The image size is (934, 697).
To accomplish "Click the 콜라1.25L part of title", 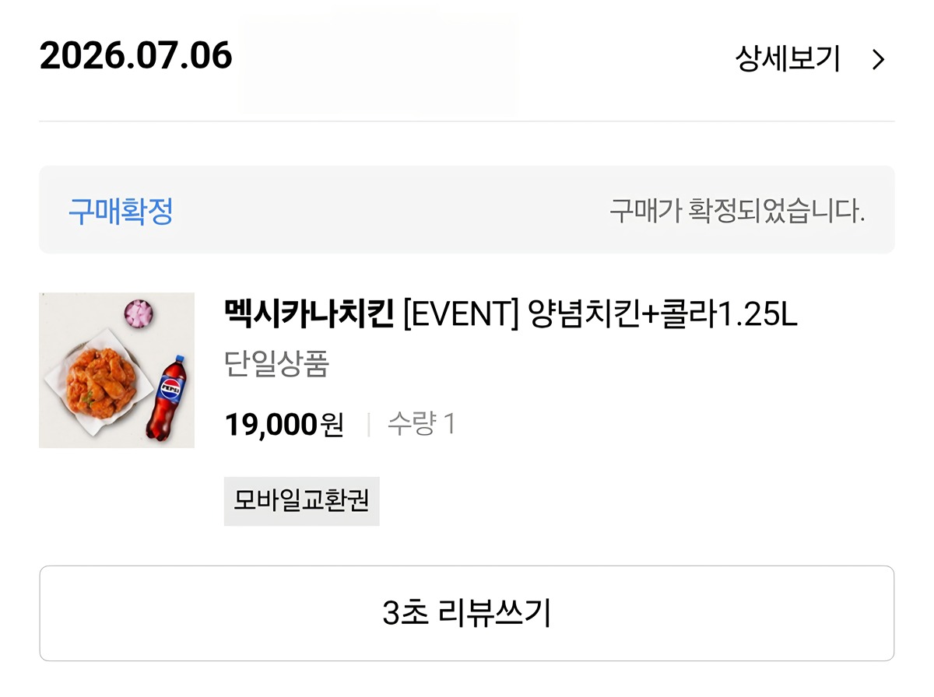I will (x=729, y=315).
